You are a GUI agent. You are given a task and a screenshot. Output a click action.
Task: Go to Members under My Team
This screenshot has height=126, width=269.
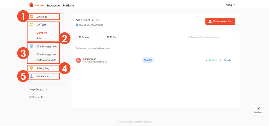(x=41, y=33)
